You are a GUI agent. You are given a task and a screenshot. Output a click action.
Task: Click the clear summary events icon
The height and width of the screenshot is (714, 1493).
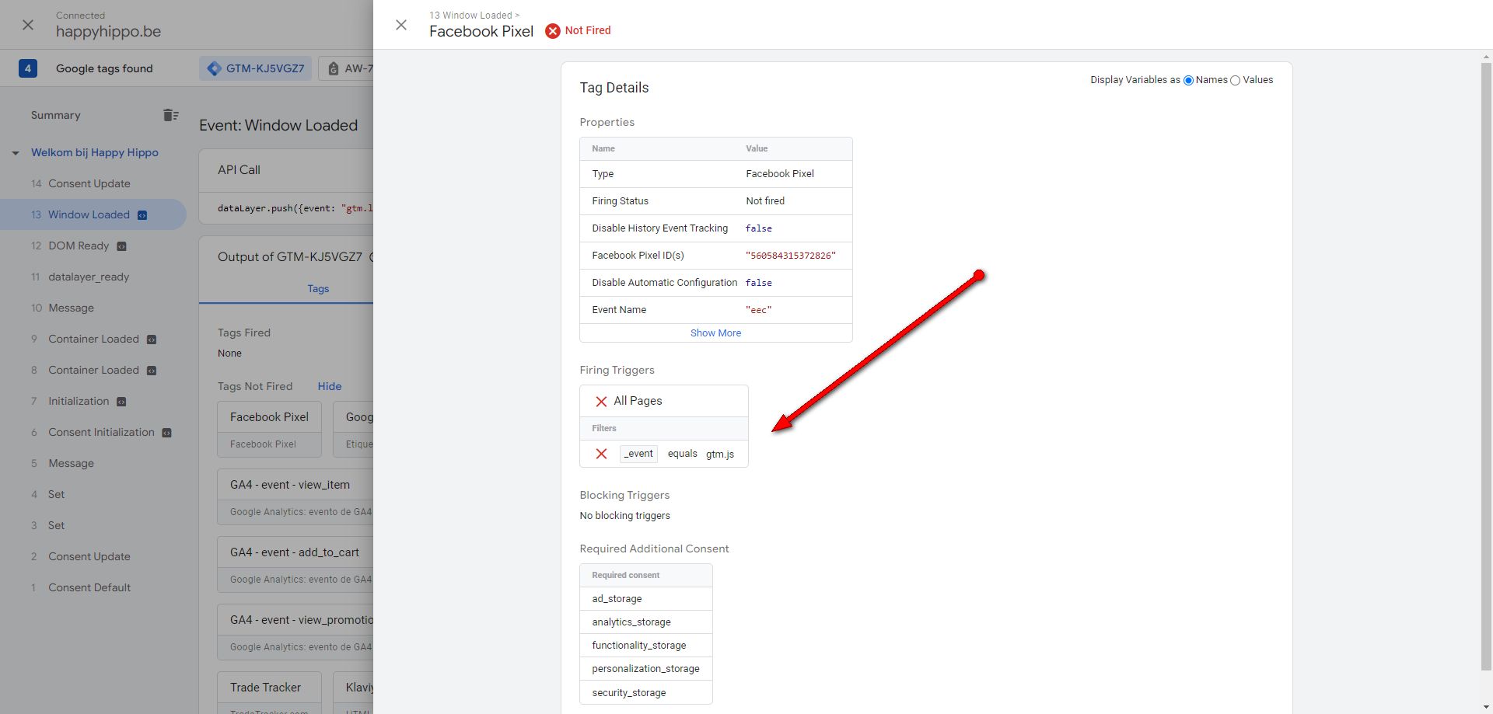pos(170,115)
